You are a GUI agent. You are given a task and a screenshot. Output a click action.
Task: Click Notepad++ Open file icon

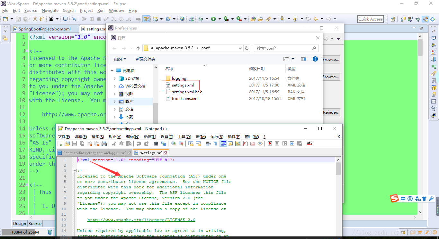click(x=67, y=144)
